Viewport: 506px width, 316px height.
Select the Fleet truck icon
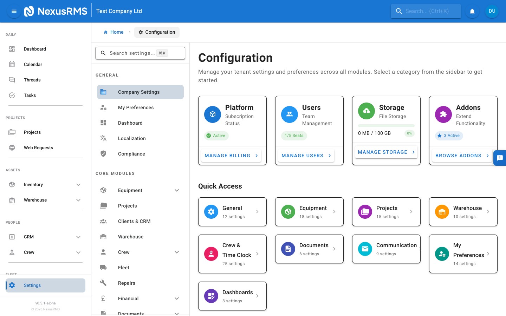103,267
